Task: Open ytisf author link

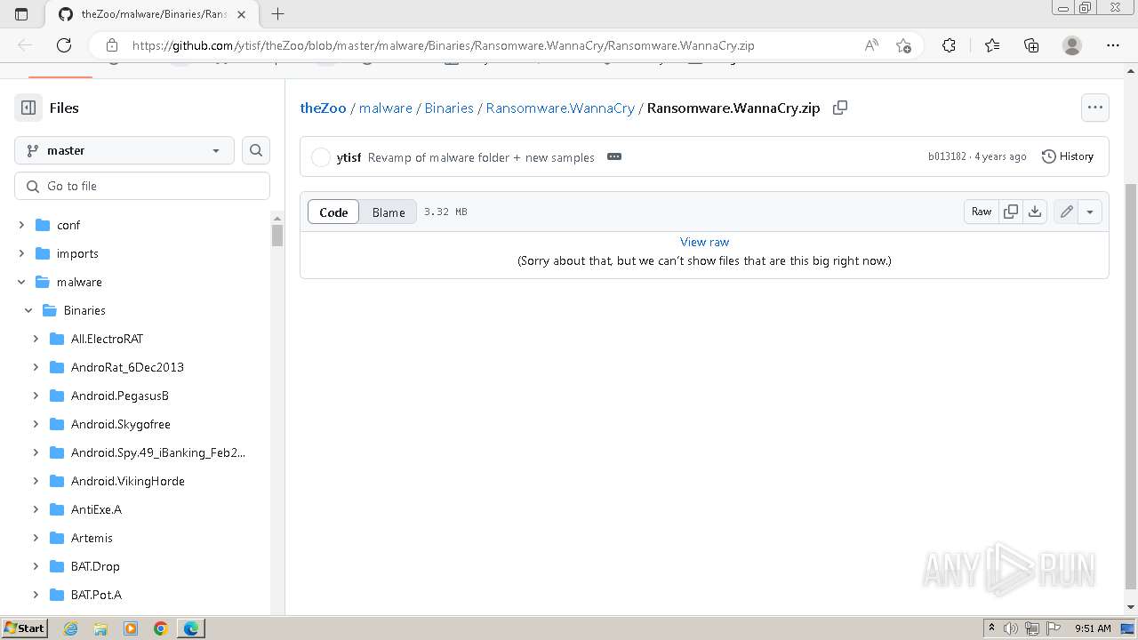Action: point(349,157)
